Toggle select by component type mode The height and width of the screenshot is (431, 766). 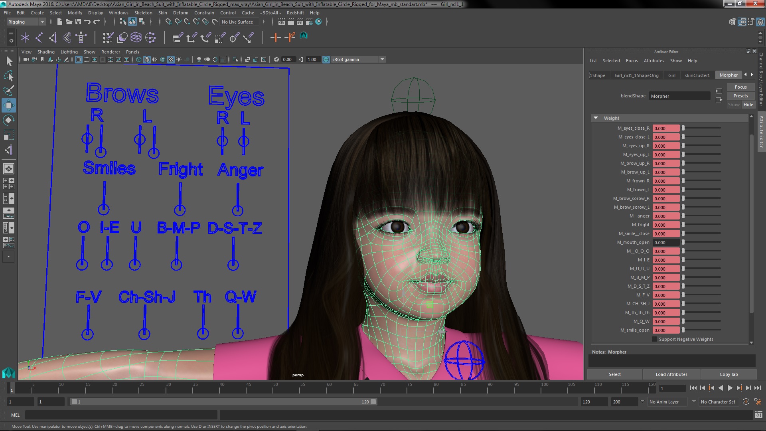pyautogui.click(x=142, y=22)
